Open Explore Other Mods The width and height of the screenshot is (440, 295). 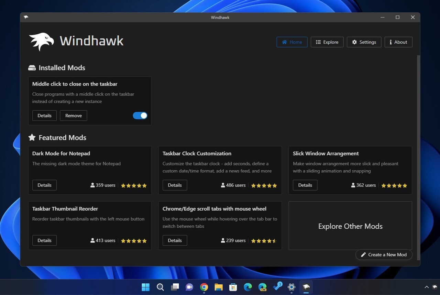tap(350, 226)
